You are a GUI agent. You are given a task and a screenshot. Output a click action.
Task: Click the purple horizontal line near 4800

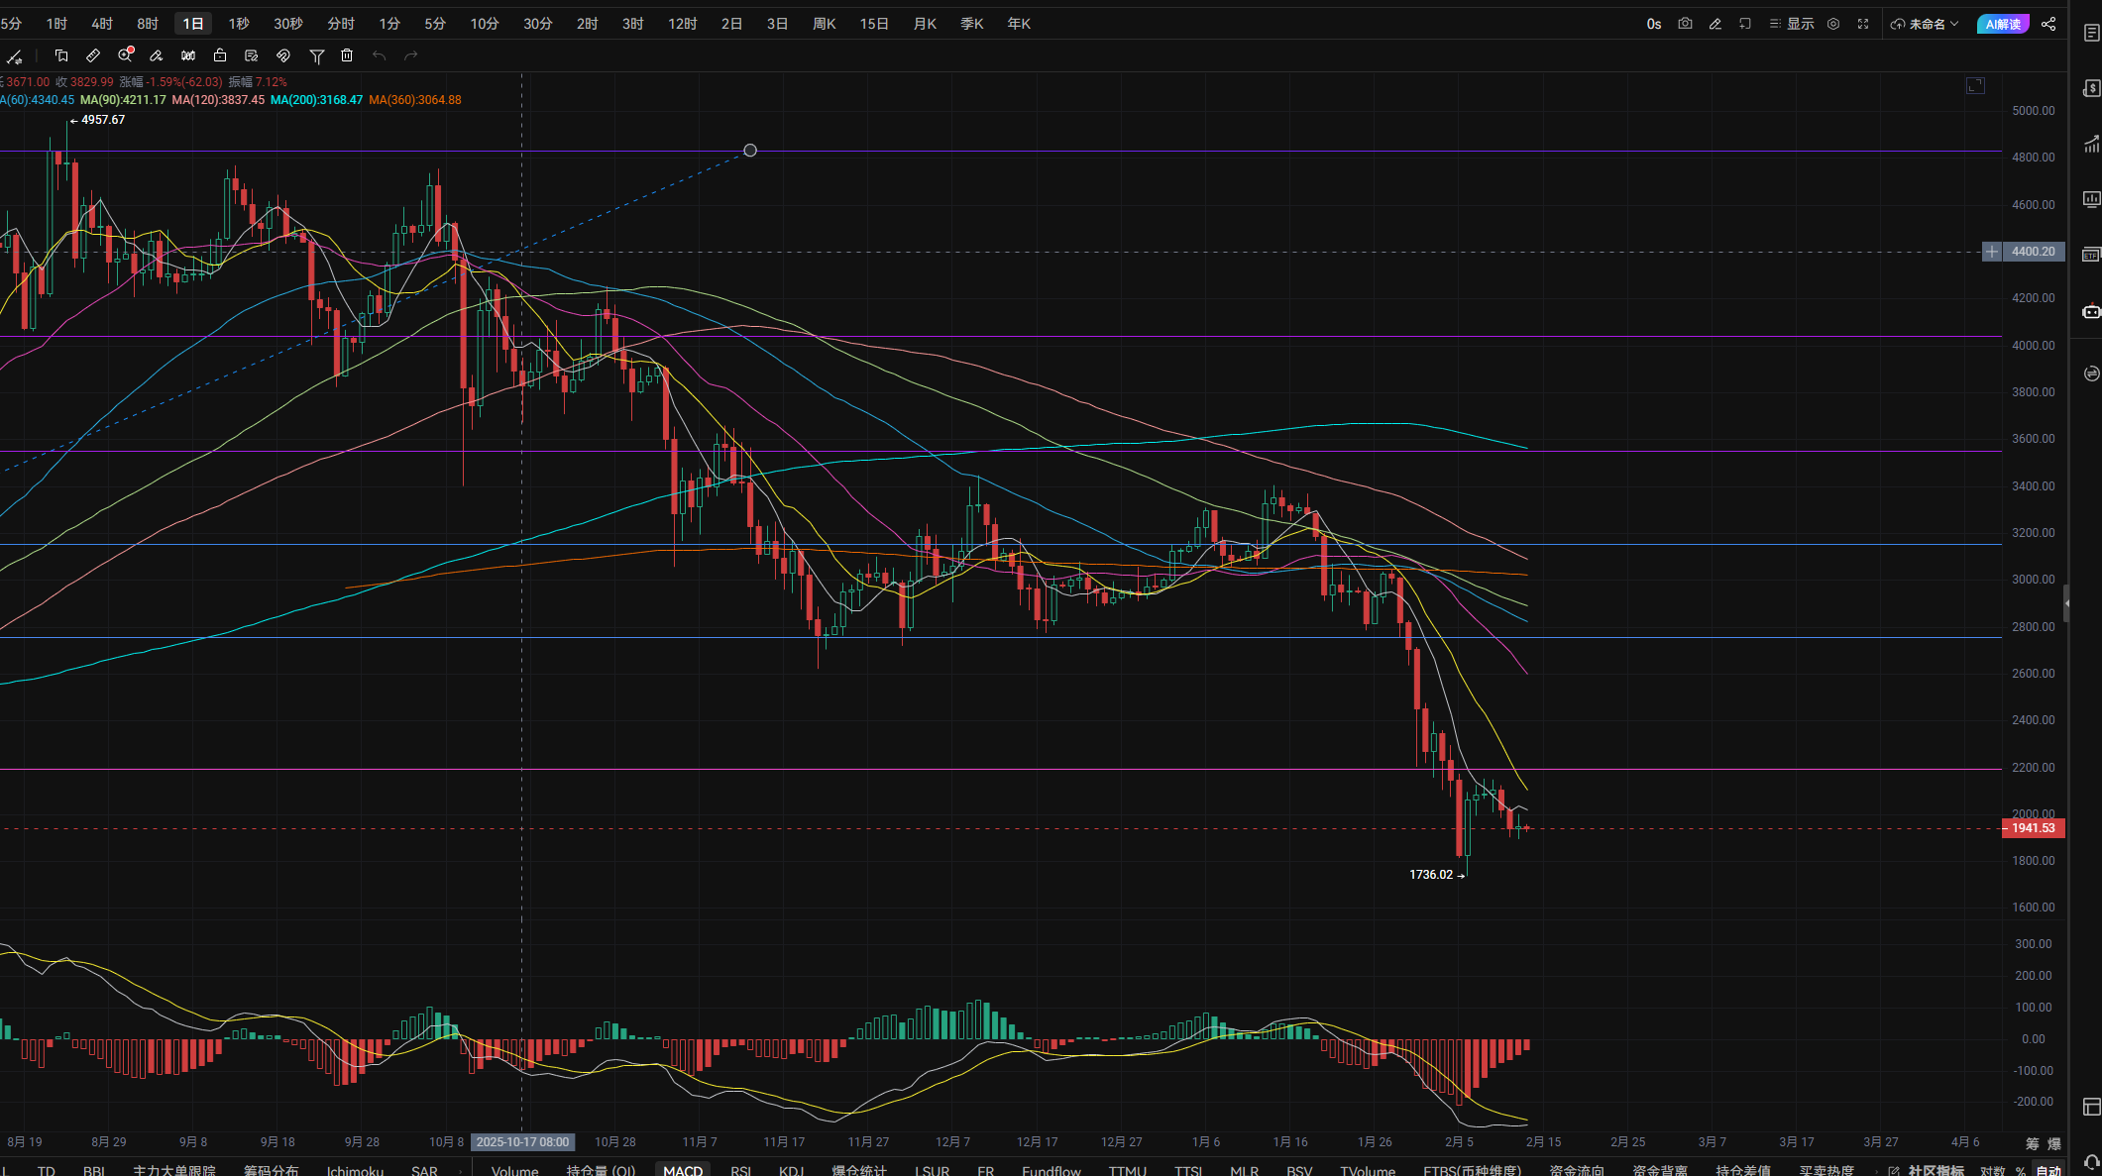pos(1189,152)
